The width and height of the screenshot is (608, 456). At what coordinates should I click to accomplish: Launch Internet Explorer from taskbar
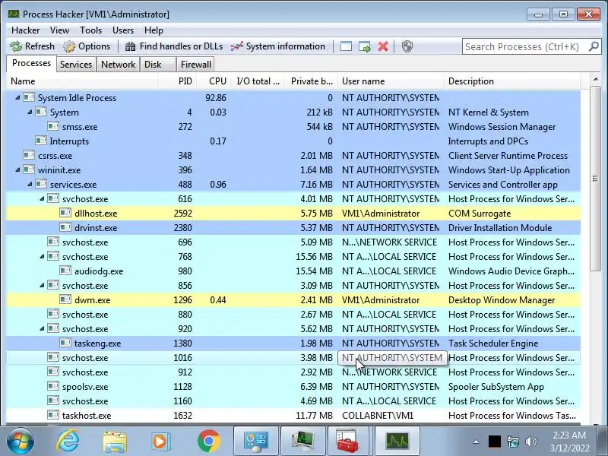[68, 442]
